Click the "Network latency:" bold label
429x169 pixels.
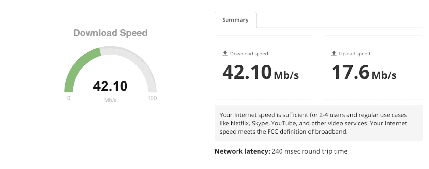(242, 151)
